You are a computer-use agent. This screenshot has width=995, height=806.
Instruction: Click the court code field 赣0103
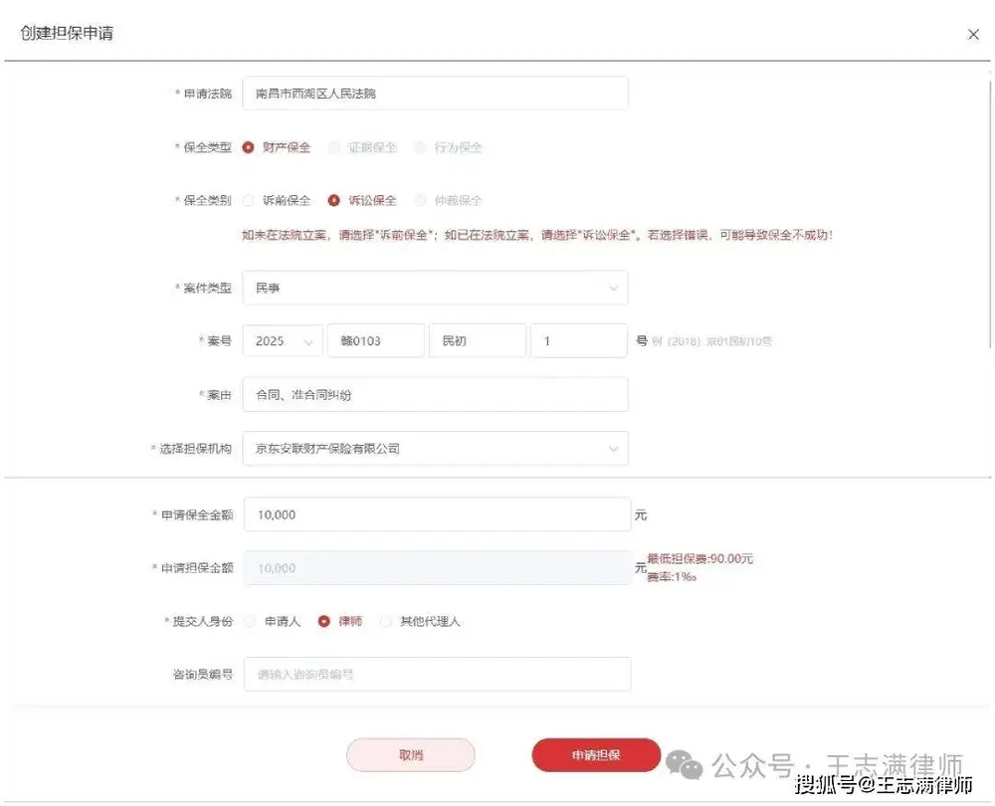click(376, 340)
